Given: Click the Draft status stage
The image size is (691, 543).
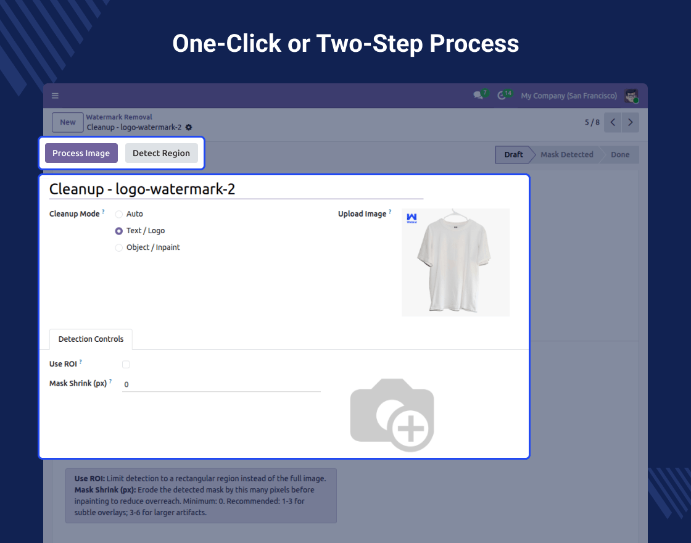Looking at the screenshot, I should 513,155.
